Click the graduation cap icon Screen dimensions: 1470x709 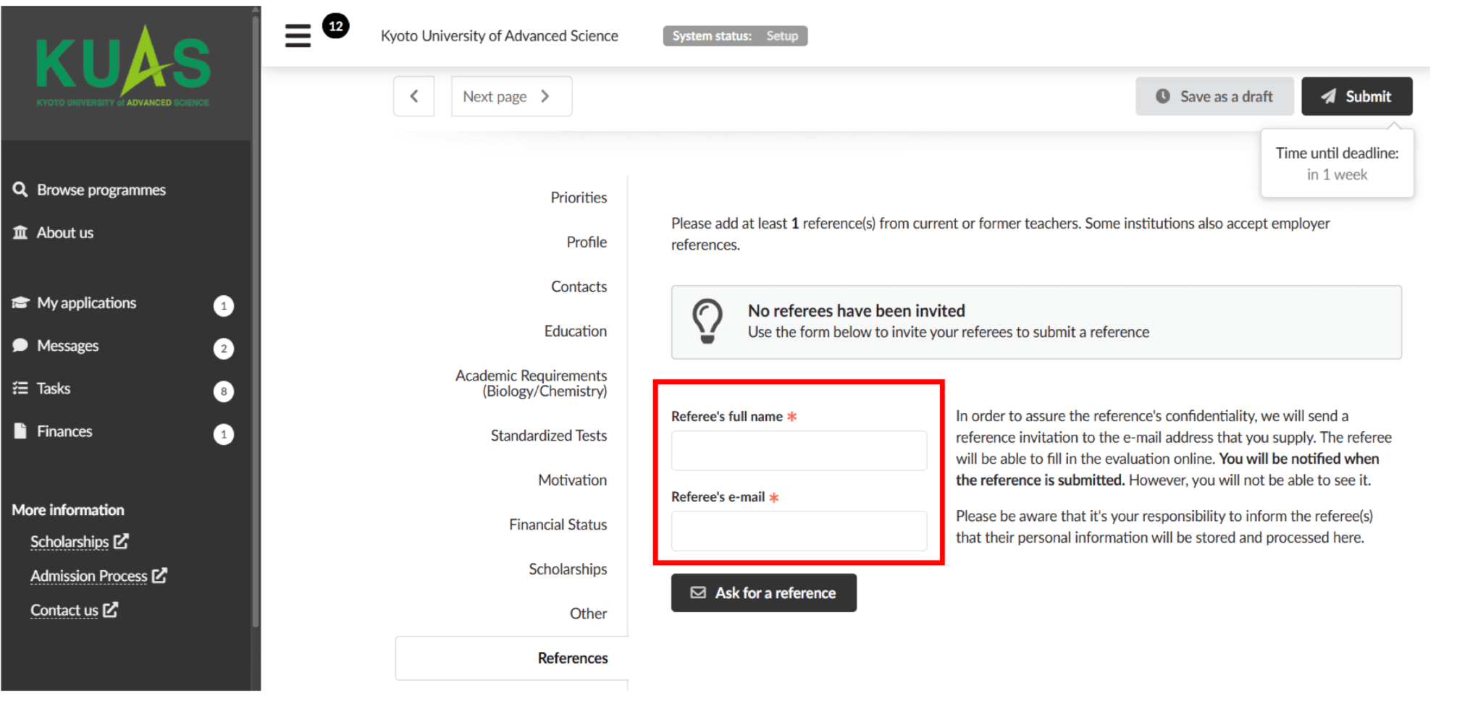coord(20,302)
